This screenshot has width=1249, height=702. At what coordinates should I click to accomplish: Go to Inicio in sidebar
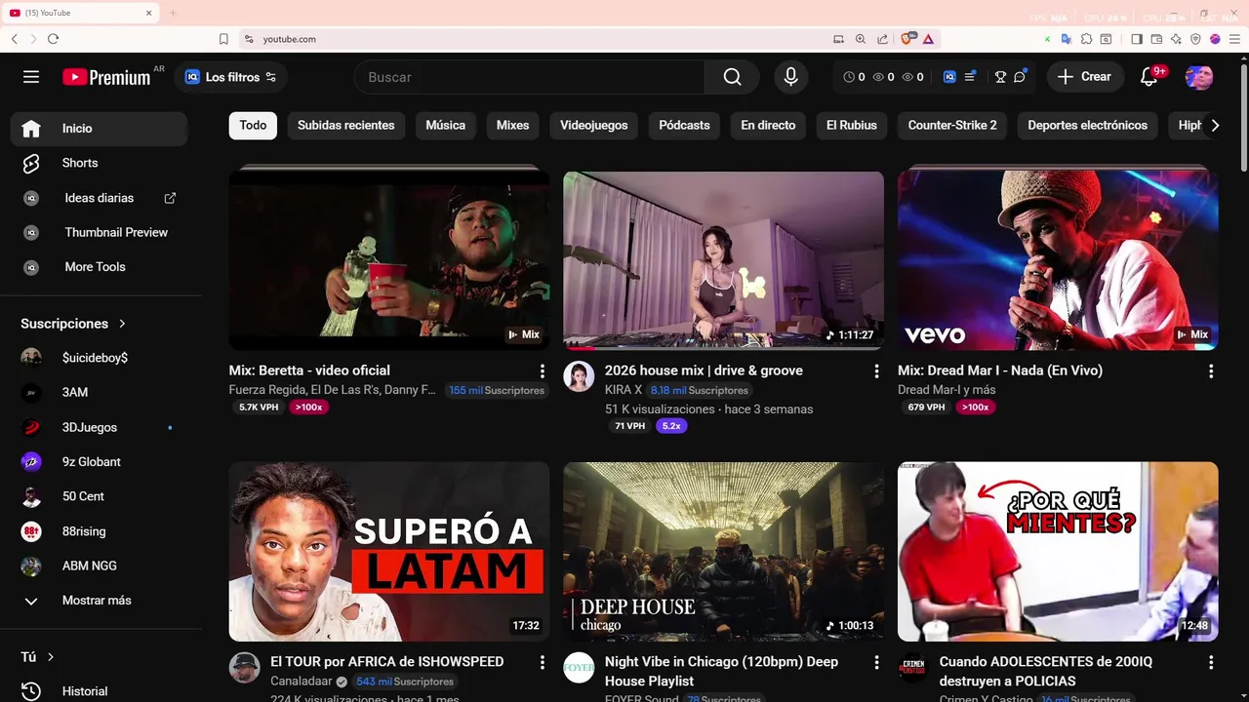point(100,129)
